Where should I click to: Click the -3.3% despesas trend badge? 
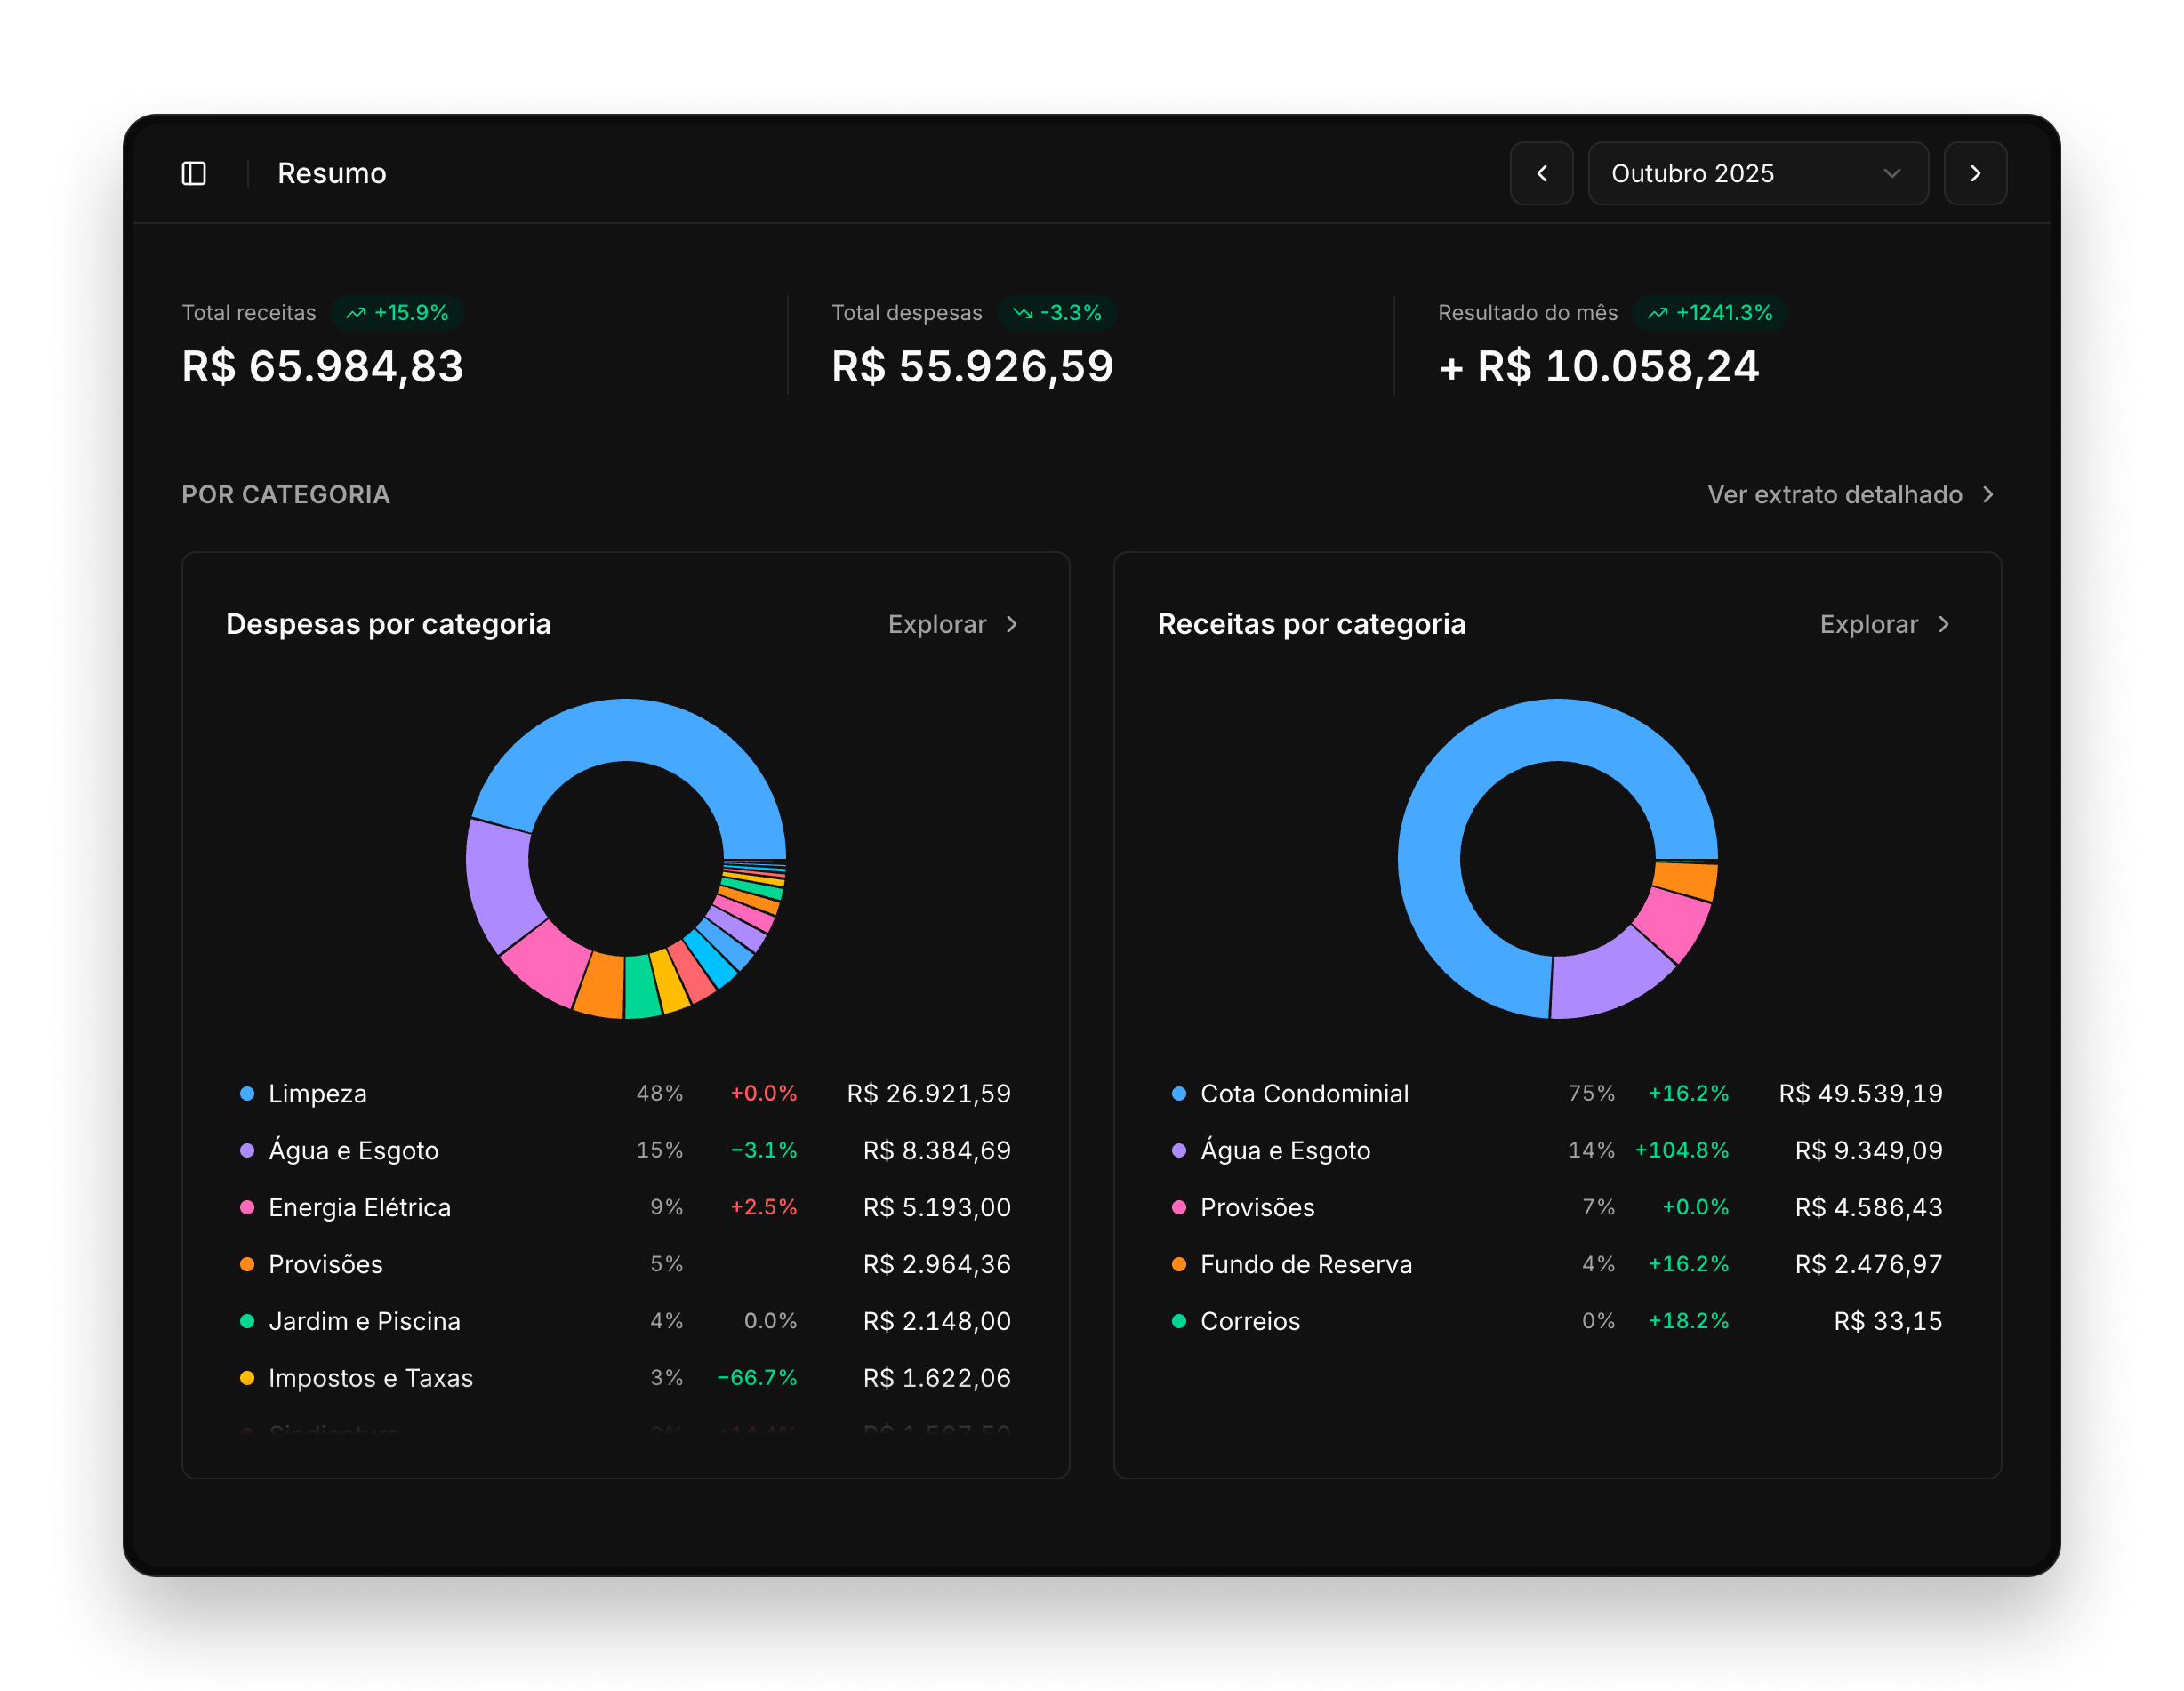(1057, 312)
